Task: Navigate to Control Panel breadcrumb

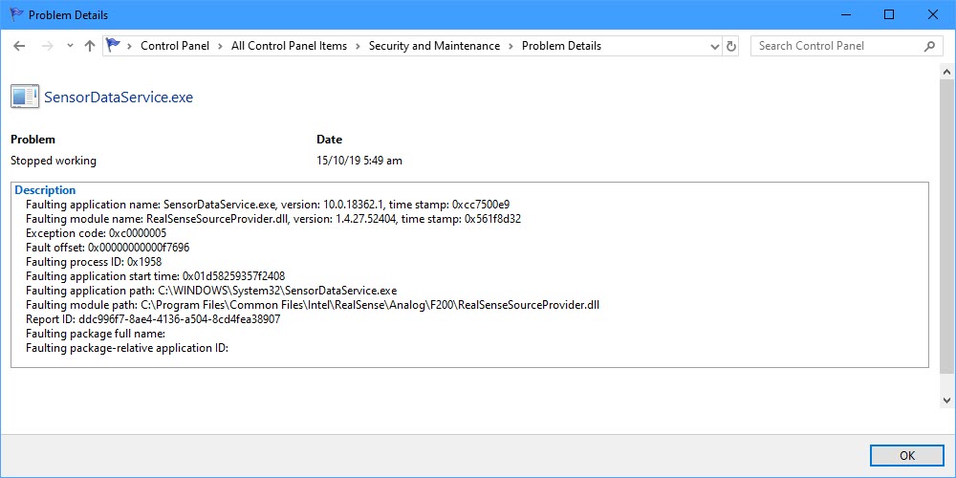Action: 175,46
